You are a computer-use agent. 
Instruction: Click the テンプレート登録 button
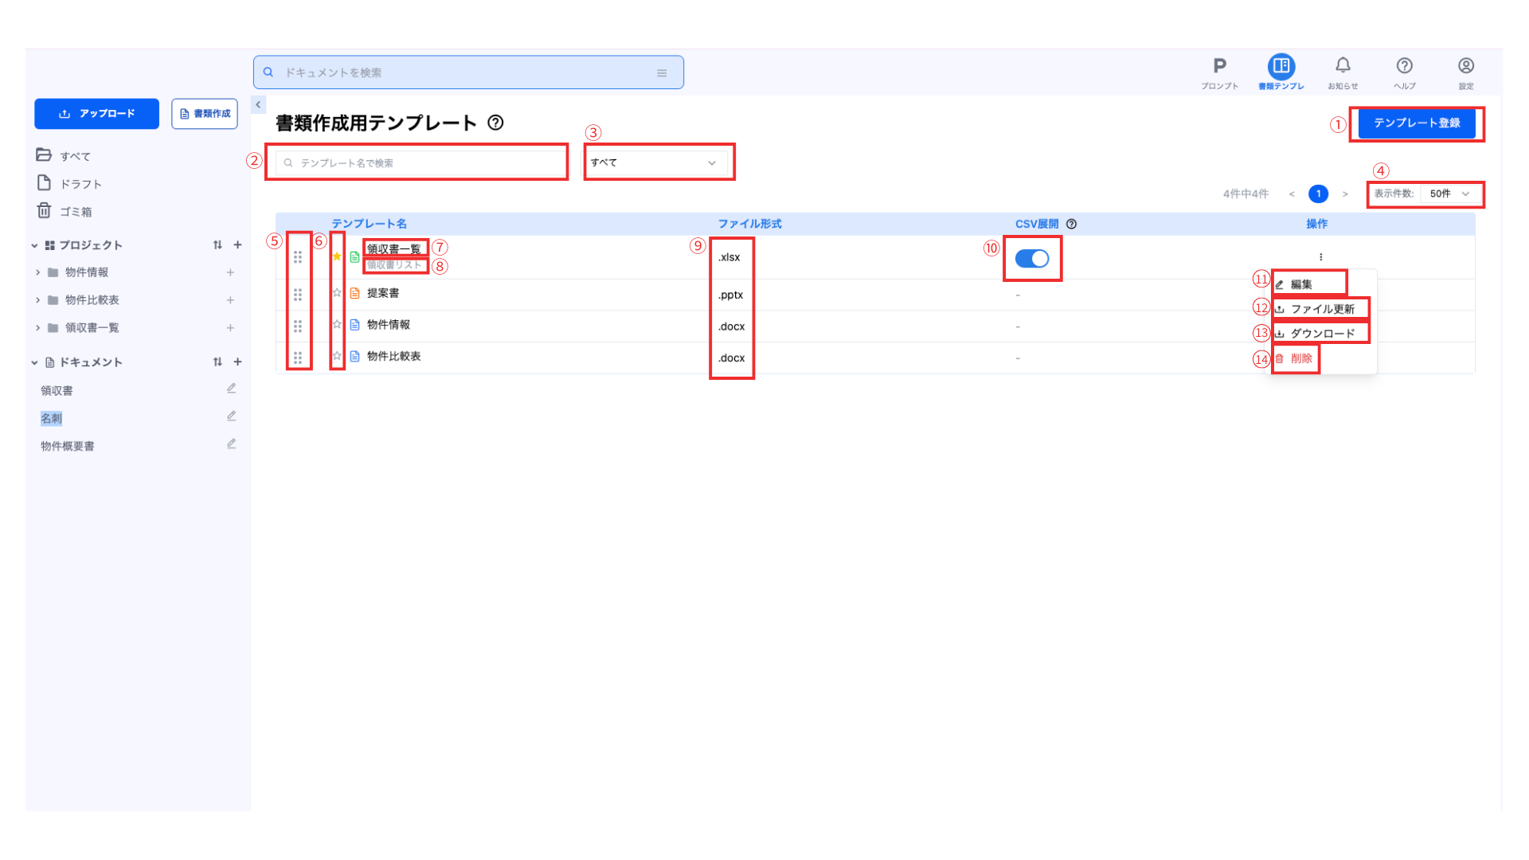1416,123
